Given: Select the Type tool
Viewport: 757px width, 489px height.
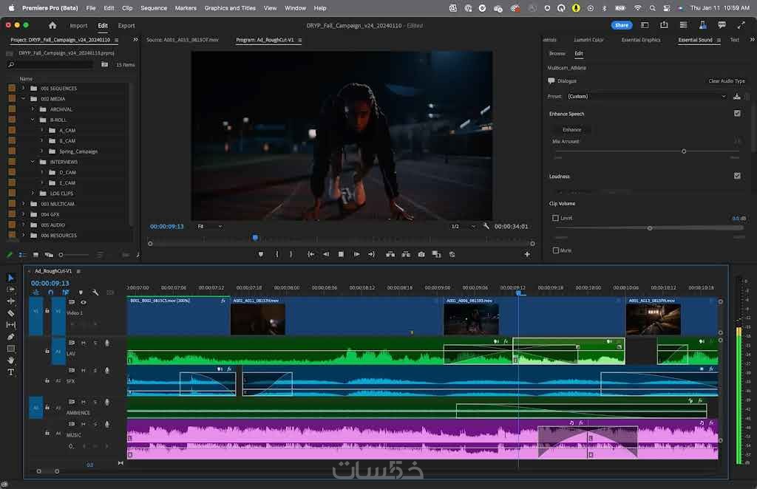Looking at the screenshot, I should click(10, 372).
